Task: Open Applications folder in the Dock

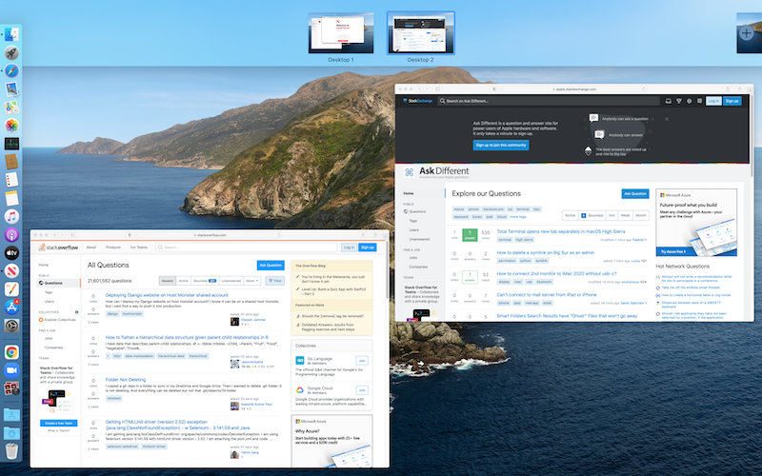Action: [11, 415]
